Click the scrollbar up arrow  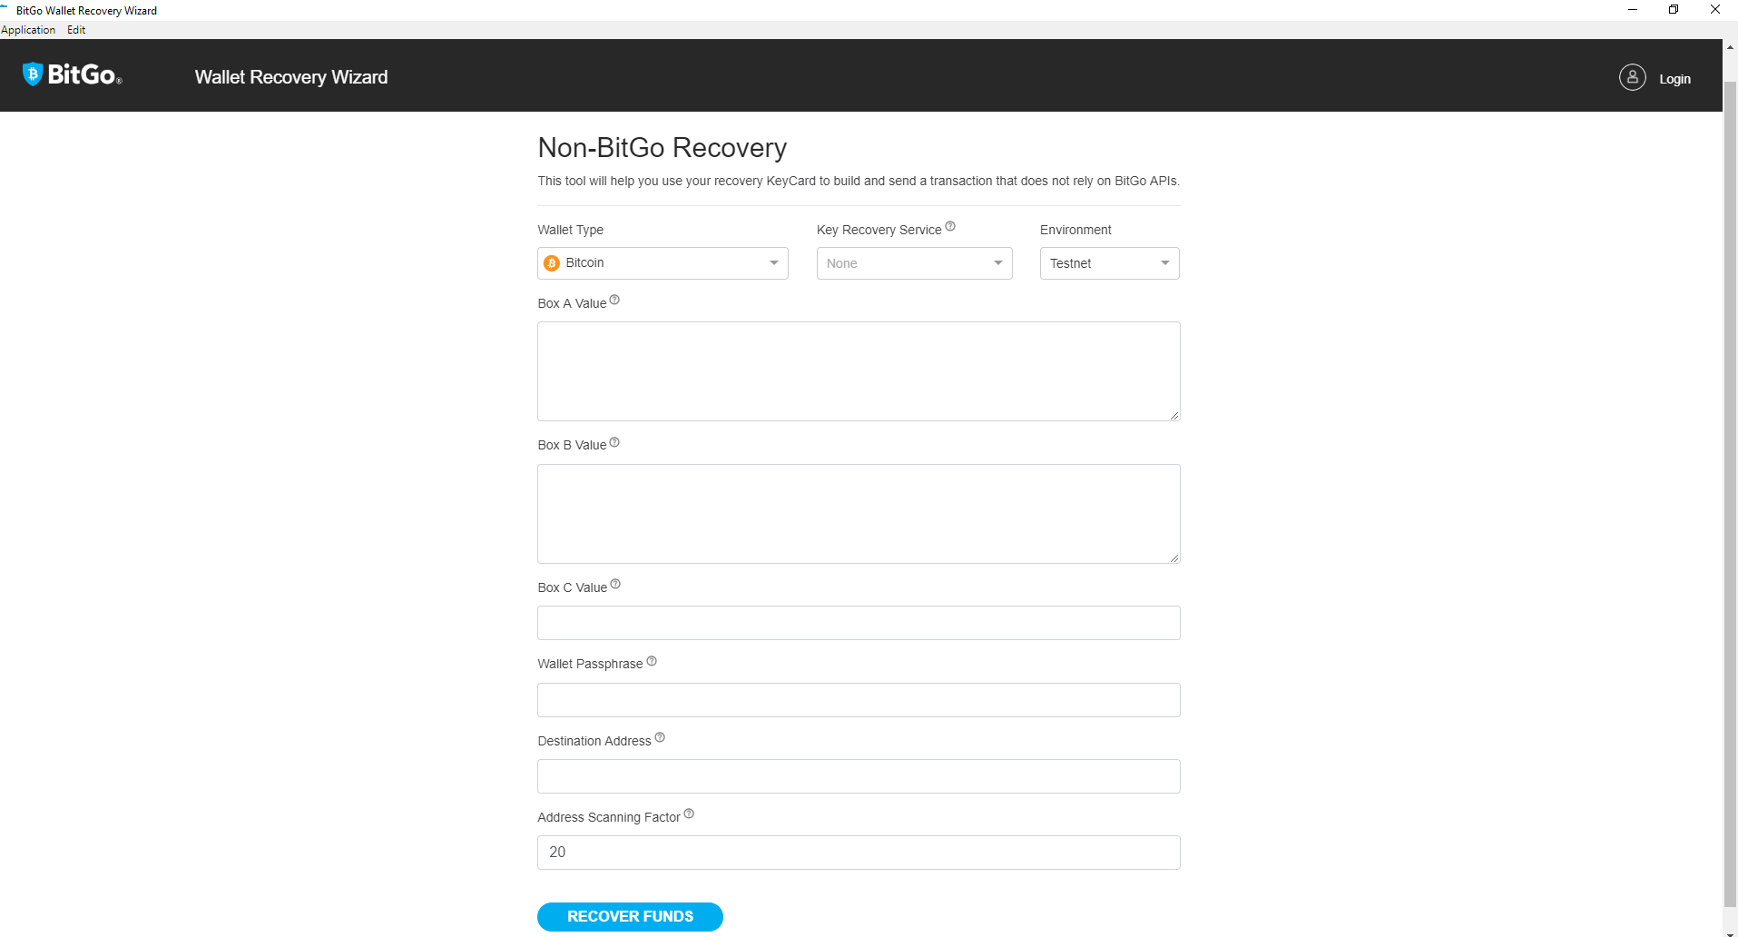1730,46
